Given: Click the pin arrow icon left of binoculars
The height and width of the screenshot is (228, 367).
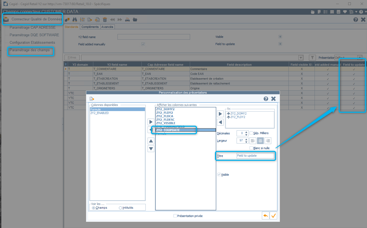Looking at the screenshot, I should [67, 20].
